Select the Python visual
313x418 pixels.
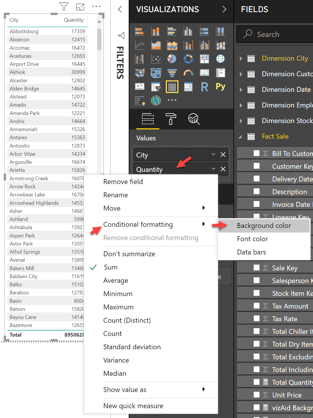pyautogui.click(x=221, y=87)
